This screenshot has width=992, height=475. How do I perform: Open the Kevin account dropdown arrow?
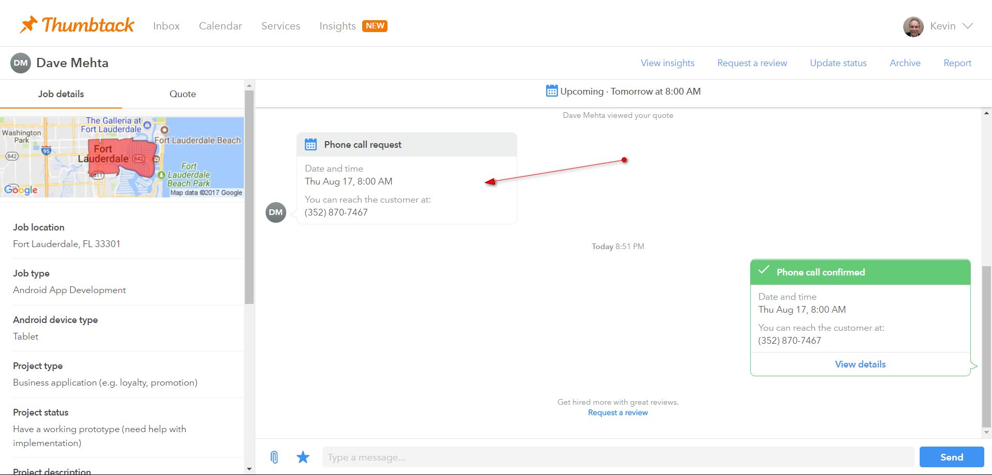click(968, 26)
